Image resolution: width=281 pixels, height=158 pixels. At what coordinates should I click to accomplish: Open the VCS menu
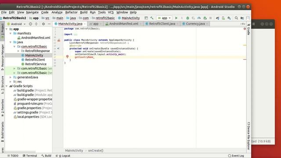[111, 12]
